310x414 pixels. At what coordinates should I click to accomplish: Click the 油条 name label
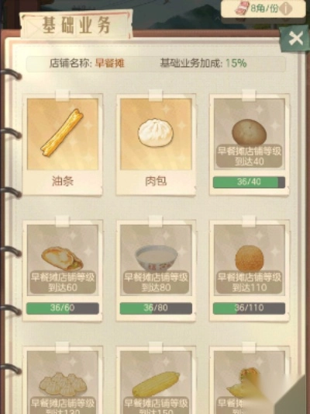click(x=63, y=182)
